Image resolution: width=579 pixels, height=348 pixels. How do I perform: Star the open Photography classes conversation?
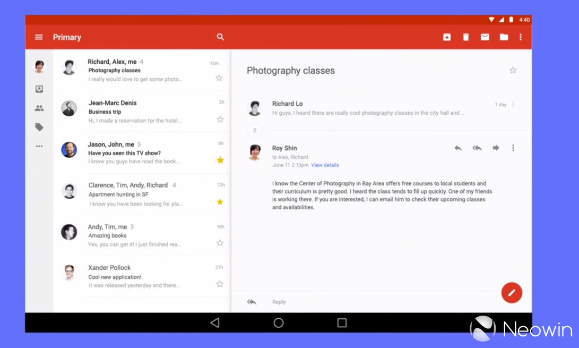(513, 70)
